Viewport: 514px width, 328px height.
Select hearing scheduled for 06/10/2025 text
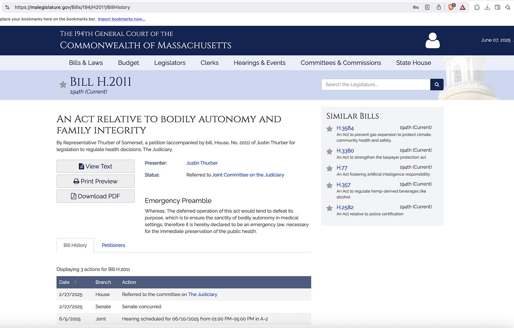pyautogui.click(x=195, y=319)
